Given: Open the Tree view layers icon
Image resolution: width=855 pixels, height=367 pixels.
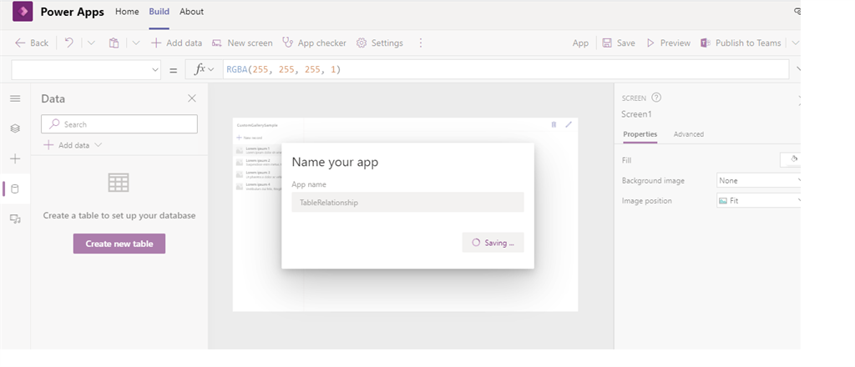Looking at the screenshot, I should 15,128.
